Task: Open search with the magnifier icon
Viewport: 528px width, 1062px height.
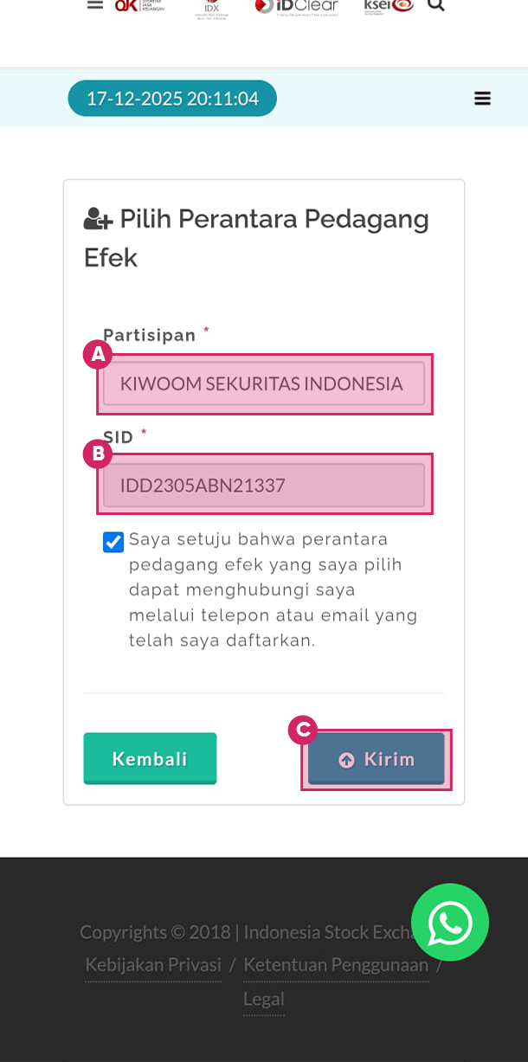Action: [436, 5]
